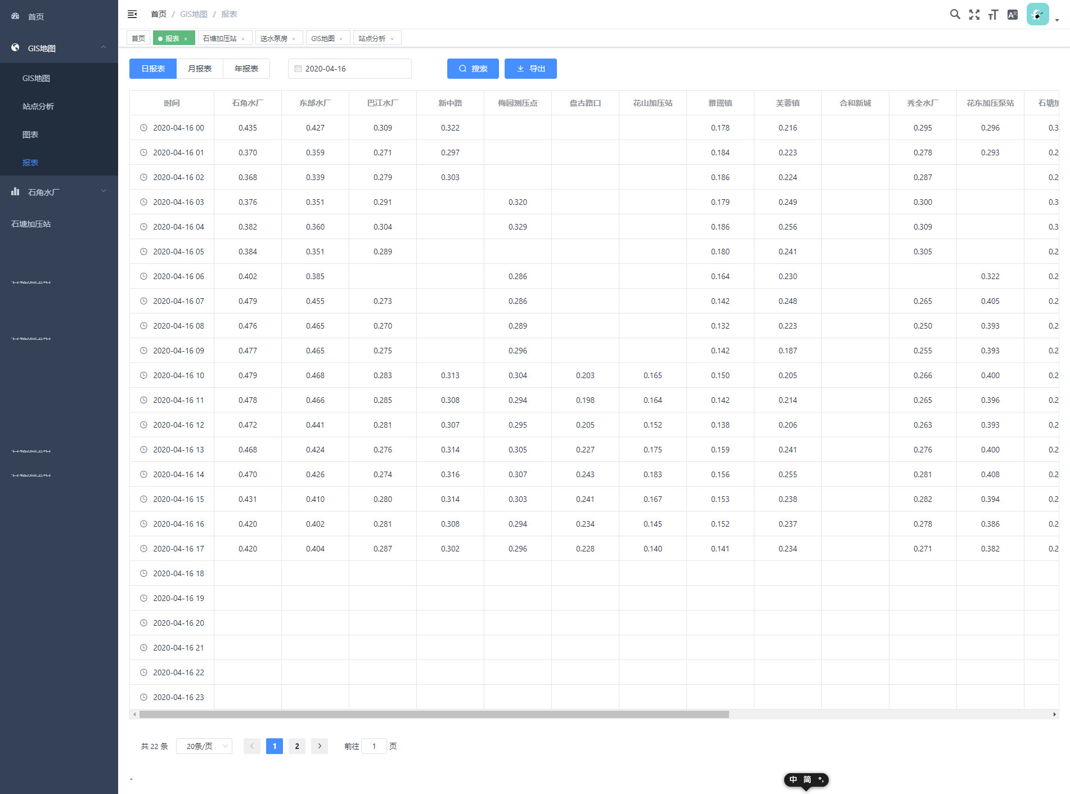Close the 站点分析 tab
Viewport: 1070px width, 794px height.
coord(392,39)
